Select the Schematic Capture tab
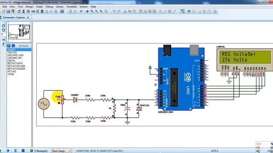Viewport: 273px width, 153px height. (x=14, y=17)
